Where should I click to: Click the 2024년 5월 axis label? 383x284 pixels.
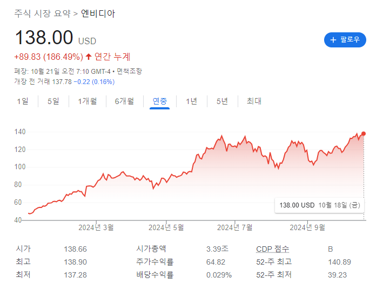tap(166, 227)
